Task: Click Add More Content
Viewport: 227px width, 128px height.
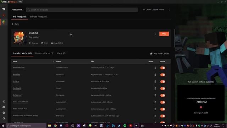Action: click(x=160, y=54)
